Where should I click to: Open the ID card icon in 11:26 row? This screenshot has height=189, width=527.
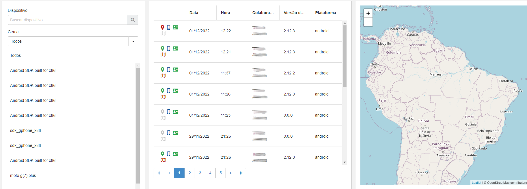[176, 91]
